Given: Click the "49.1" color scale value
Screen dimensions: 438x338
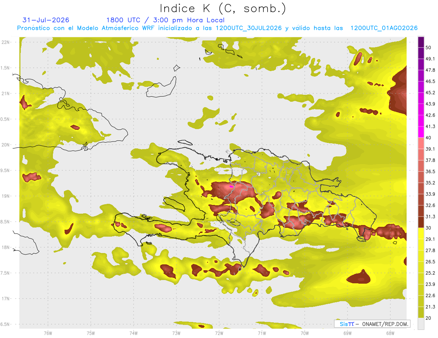Looking at the screenshot, I should pyautogui.click(x=430, y=59).
